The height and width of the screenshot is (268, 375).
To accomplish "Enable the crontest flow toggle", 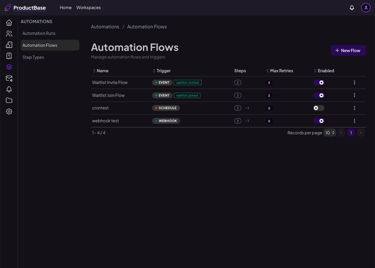I will click(319, 108).
